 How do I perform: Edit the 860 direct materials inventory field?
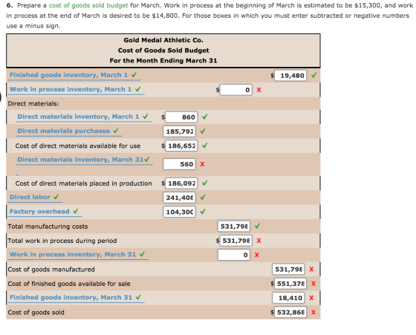coord(181,117)
